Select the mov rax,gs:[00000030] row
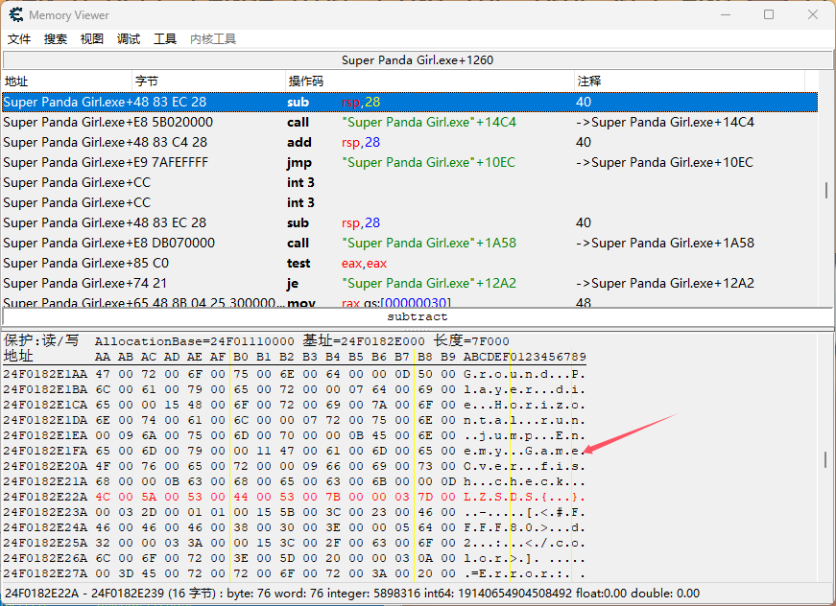836x606 pixels. [x=410, y=301]
